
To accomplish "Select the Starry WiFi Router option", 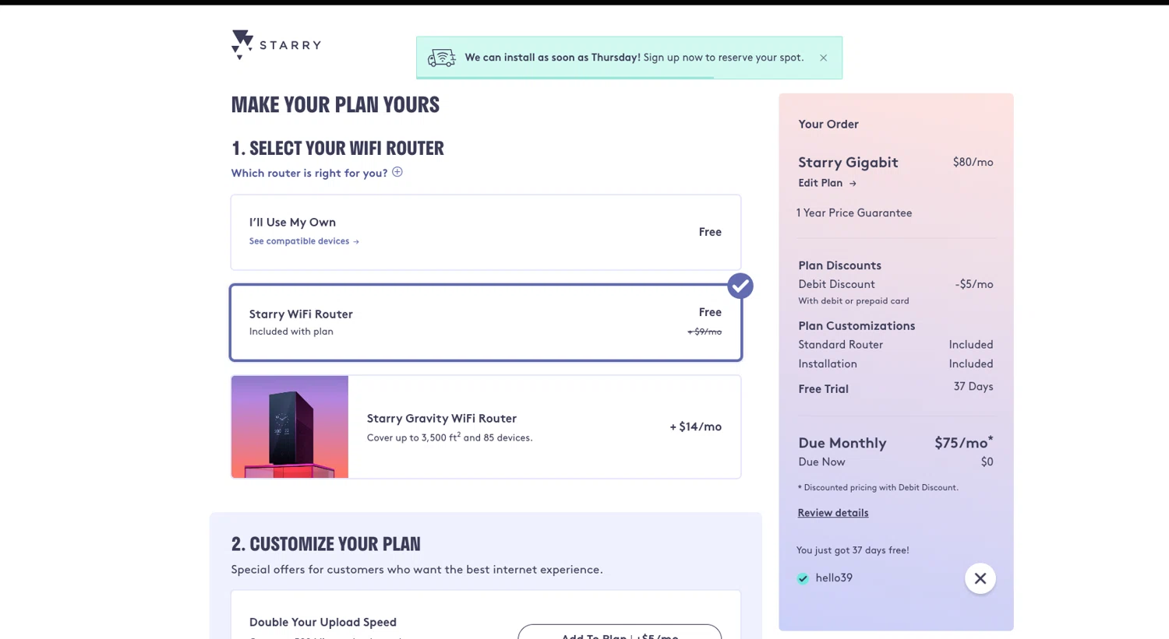I will click(x=486, y=322).
